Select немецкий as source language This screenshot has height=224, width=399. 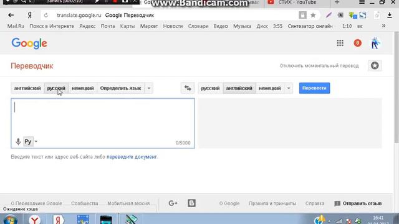(83, 88)
